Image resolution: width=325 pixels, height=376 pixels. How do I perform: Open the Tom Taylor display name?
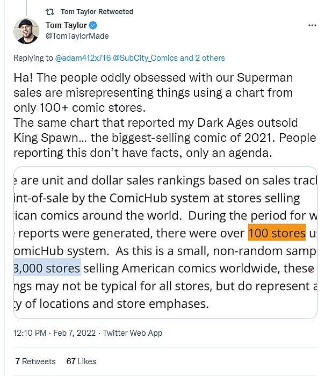coord(66,25)
